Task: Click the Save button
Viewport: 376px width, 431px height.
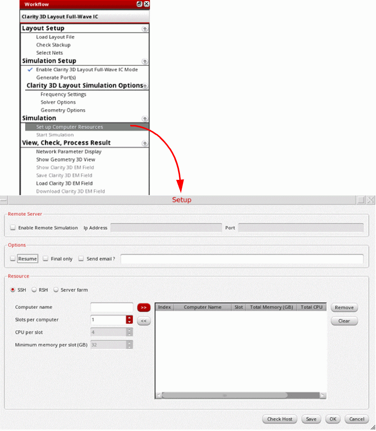Action: [311, 419]
